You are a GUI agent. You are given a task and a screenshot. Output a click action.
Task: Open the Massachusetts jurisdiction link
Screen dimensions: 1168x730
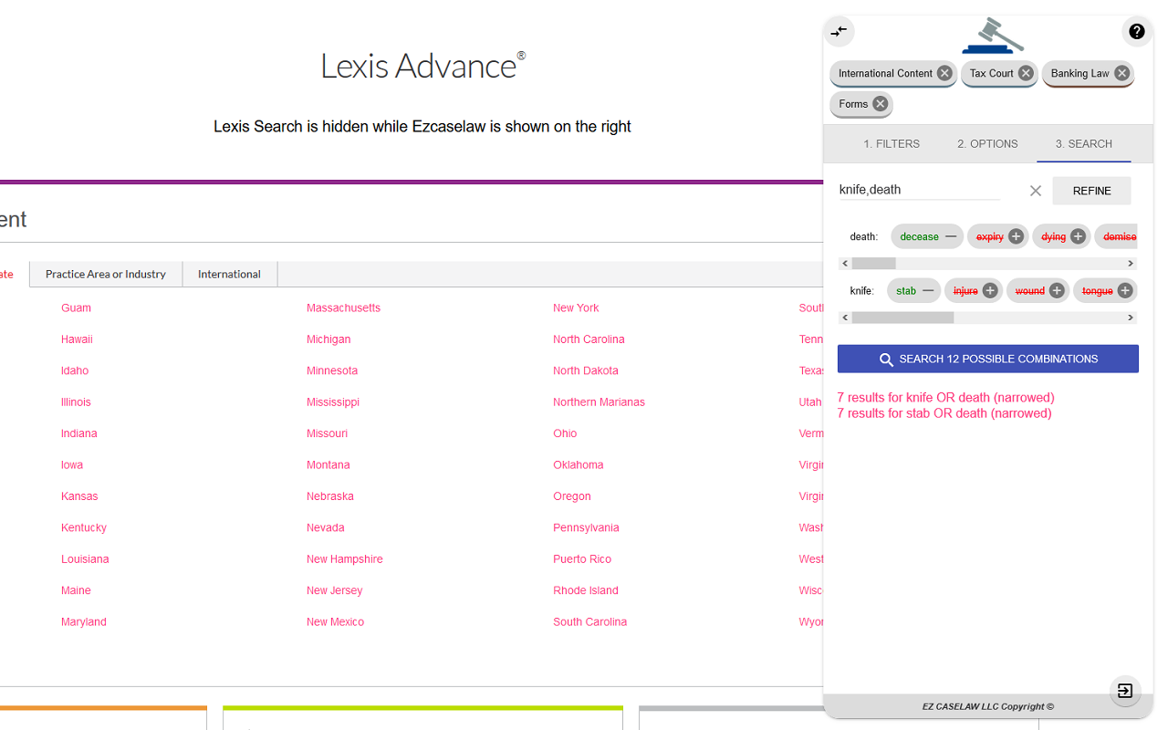point(343,308)
